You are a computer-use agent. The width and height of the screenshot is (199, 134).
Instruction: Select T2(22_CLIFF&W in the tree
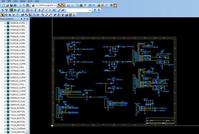[18, 115]
